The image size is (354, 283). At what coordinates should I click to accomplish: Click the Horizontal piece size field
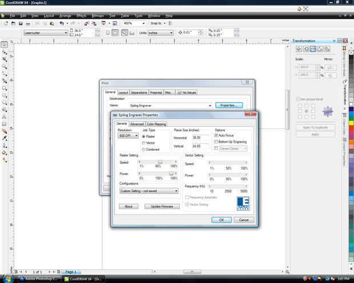pyautogui.click(x=200, y=138)
